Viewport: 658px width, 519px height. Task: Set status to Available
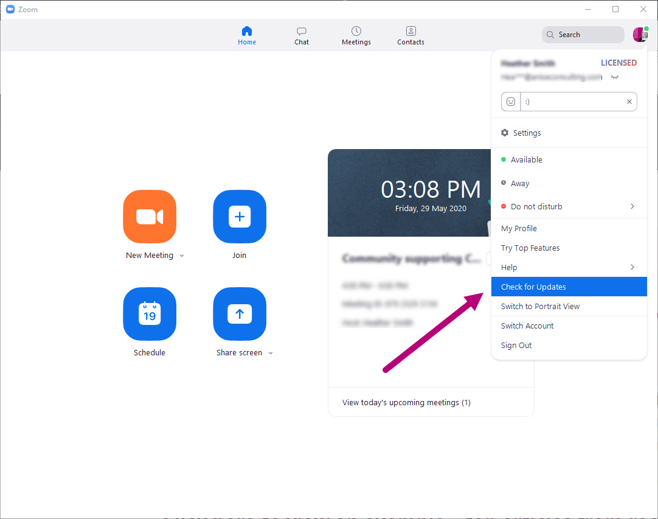pyautogui.click(x=526, y=160)
